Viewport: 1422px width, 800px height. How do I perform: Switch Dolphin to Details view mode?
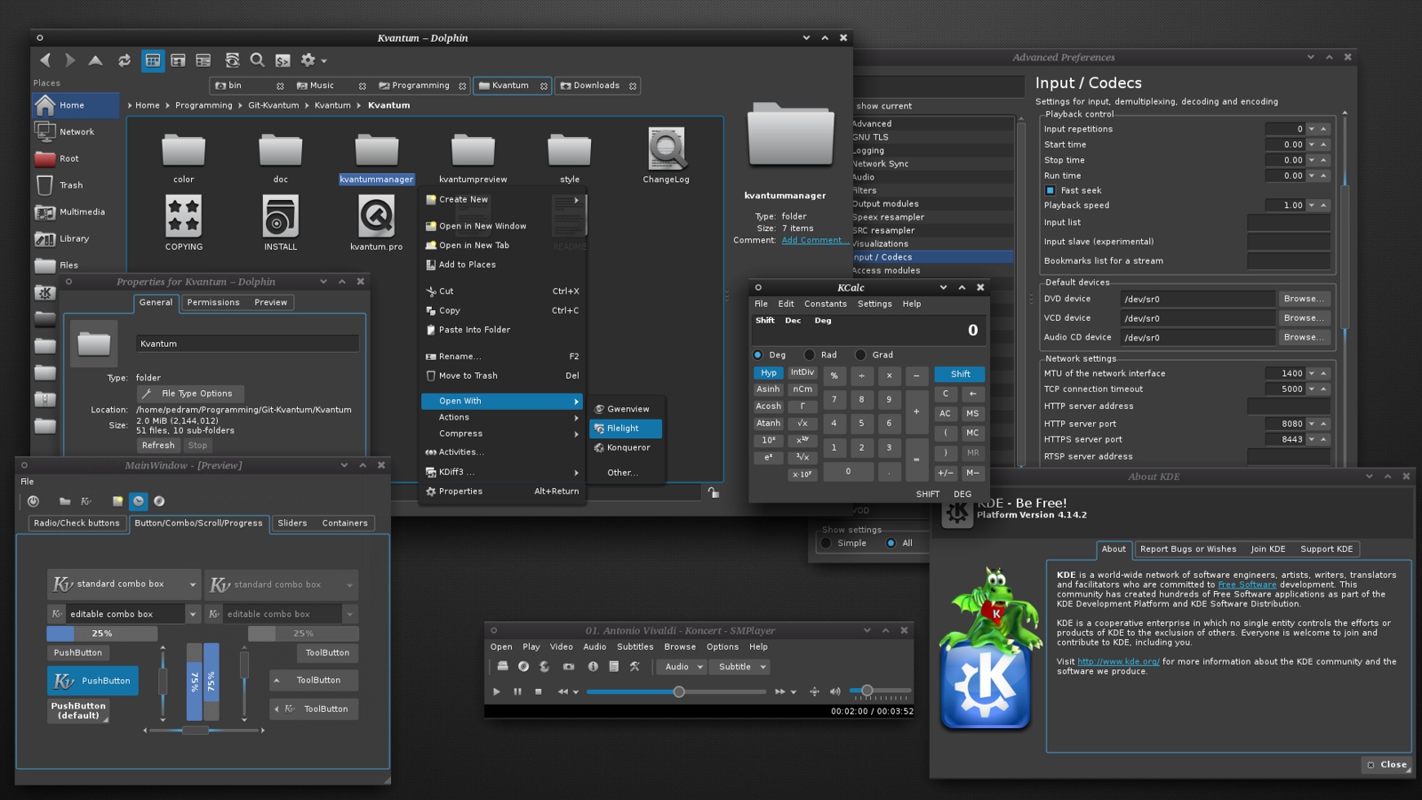click(204, 60)
